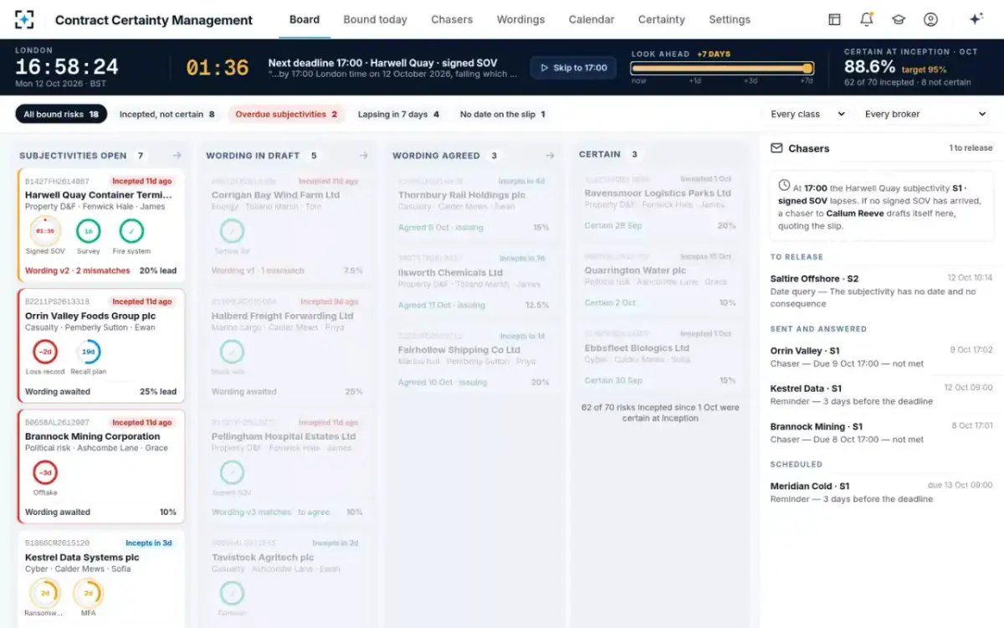Open the Orrin Valley Foods Group plc card

coord(101,346)
